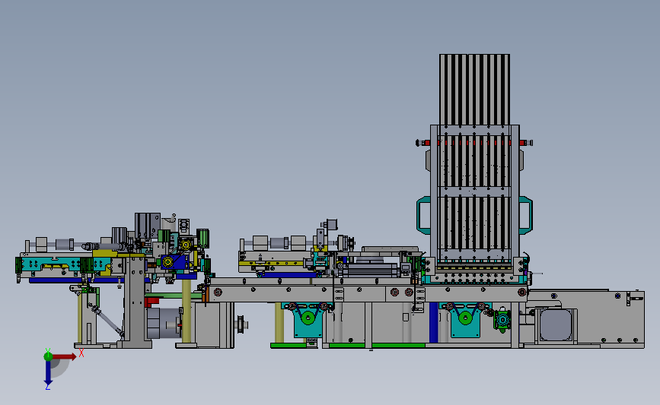Select the large gray cylindrical motor at lower left
This screenshot has width=660, height=405.
(x=164, y=323)
